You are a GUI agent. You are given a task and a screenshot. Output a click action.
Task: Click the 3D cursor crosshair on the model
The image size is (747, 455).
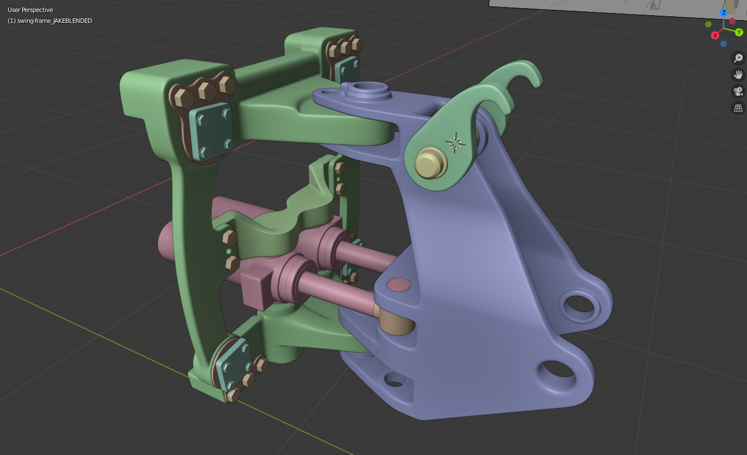[x=455, y=143]
